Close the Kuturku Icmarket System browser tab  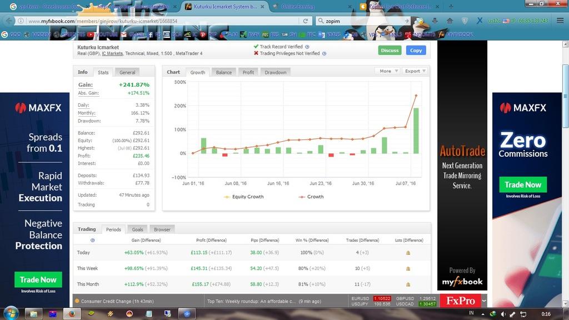click(x=262, y=7)
